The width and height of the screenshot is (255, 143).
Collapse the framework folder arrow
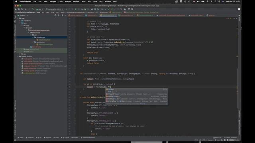(29, 33)
